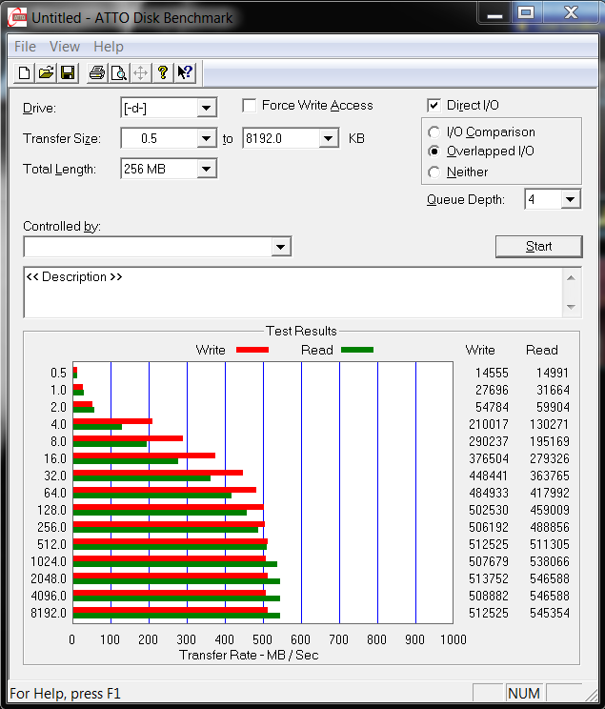This screenshot has height=709, width=605.
Task: Click the ATTO app icon in title bar
Action: pos(16,16)
